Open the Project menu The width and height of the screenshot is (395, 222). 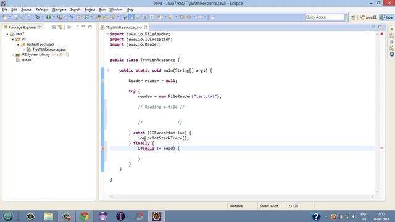pyautogui.click(x=89, y=10)
